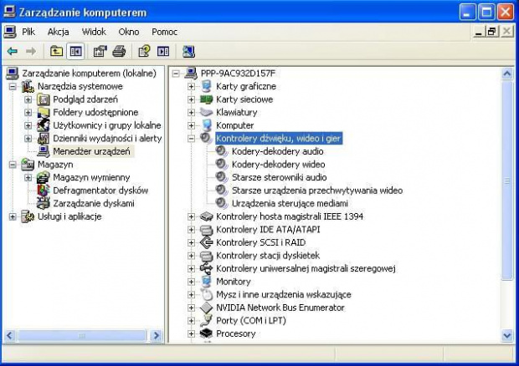Open the Okno menu
Image resolution: width=519 pixels, height=366 pixels.
coord(129,32)
